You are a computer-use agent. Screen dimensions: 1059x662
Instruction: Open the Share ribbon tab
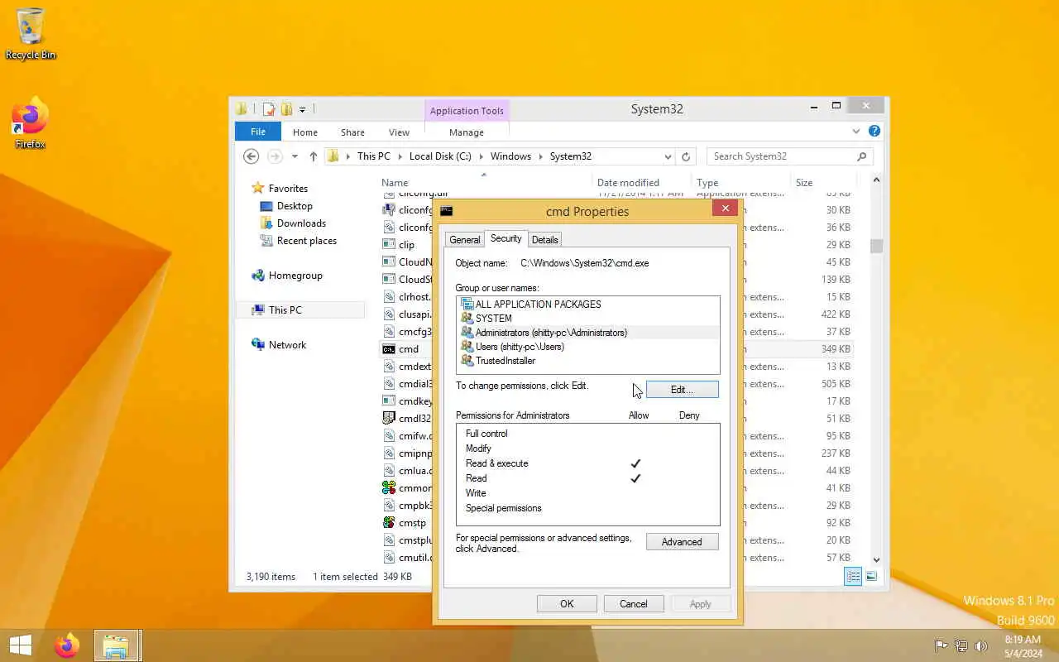click(x=352, y=132)
